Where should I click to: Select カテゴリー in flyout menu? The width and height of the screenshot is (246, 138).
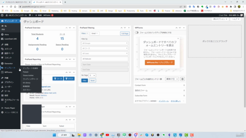[27, 90]
